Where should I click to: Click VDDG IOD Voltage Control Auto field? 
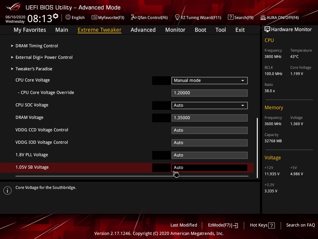click(210, 143)
